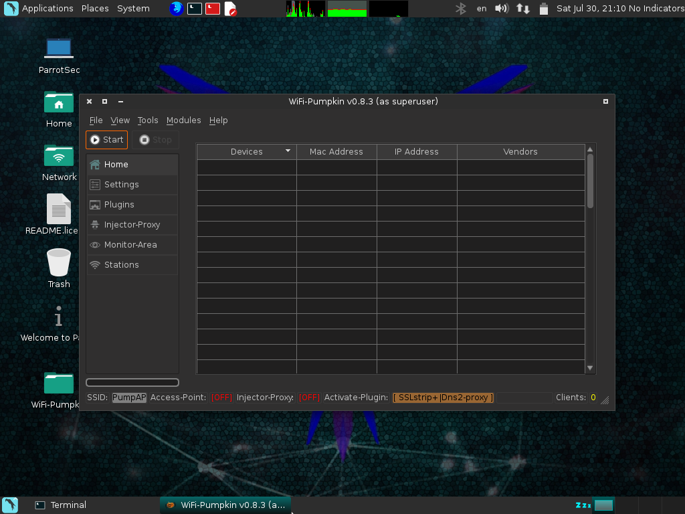Click the red terminal launcher icon
The height and width of the screenshot is (514, 685).
(x=213, y=8)
